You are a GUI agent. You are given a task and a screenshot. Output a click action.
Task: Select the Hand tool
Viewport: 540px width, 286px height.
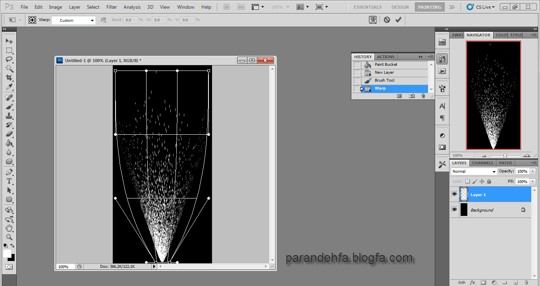coord(9,228)
